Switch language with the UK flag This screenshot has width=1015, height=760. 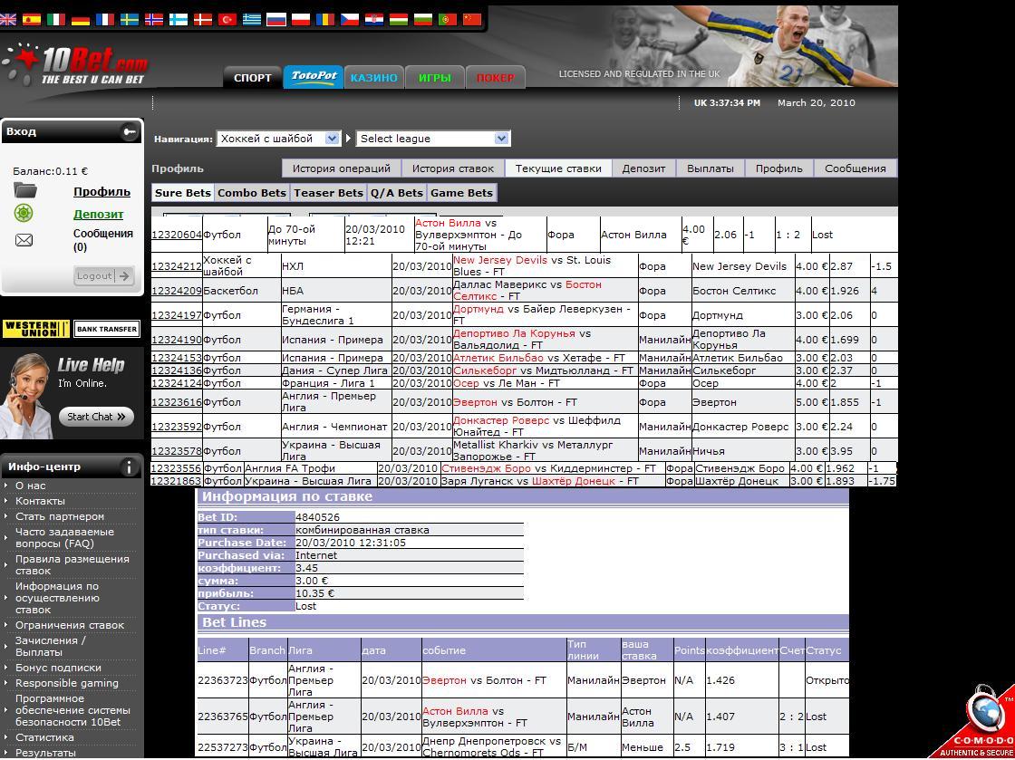coord(8,19)
